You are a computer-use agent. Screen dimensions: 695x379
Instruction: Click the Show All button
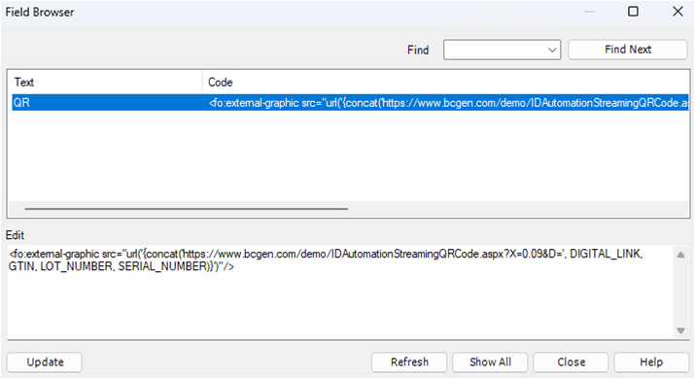click(490, 362)
